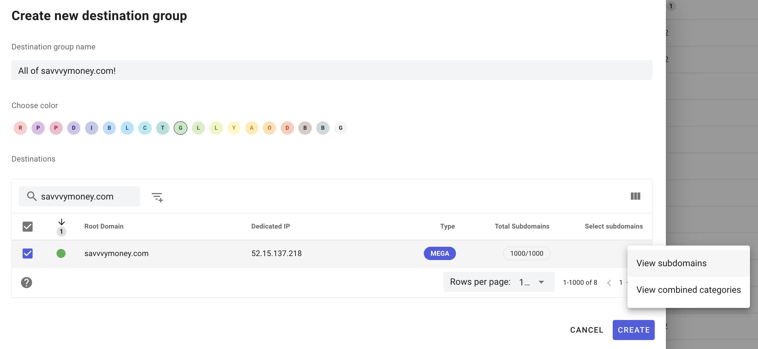
Task: Pick the teal T color swatch
Action: 163,128
